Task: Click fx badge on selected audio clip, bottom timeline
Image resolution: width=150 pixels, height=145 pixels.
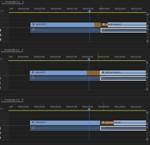Action: click(103, 128)
